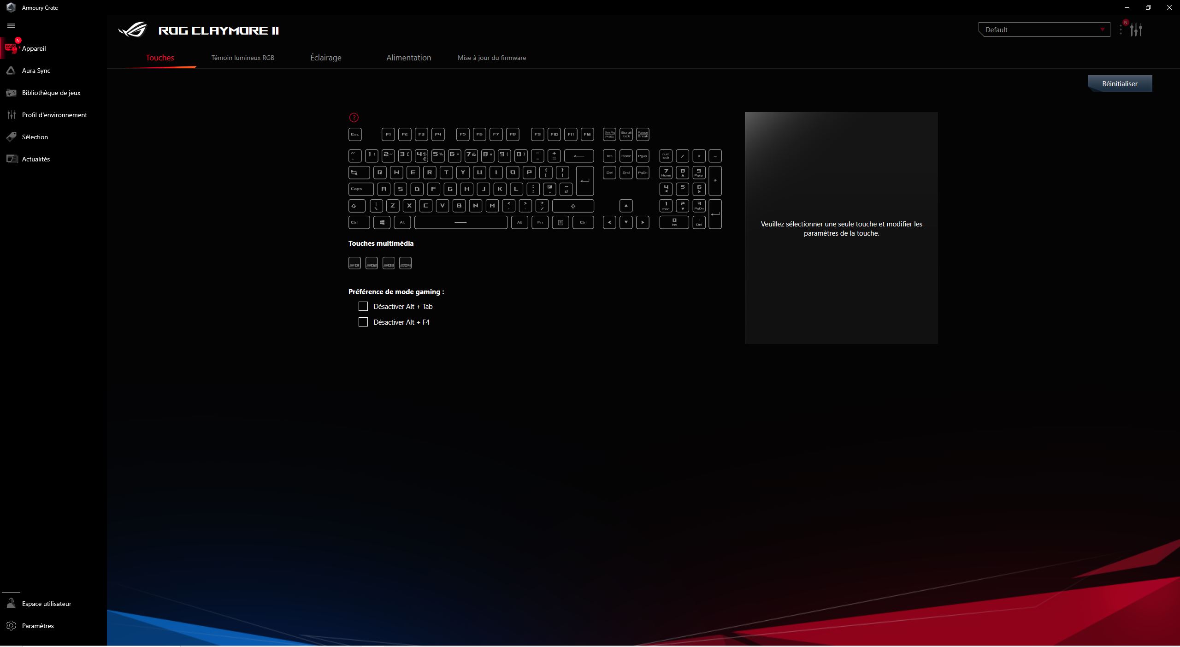Open the Aura Sync sidebar item
The height and width of the screenshot is (647, 1180).
36,71
